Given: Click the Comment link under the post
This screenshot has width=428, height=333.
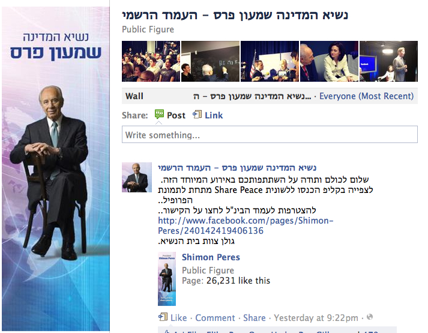Looking at the screenshot, I should point(215,318).
